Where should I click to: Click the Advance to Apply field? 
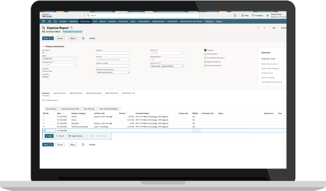[113, 66]
